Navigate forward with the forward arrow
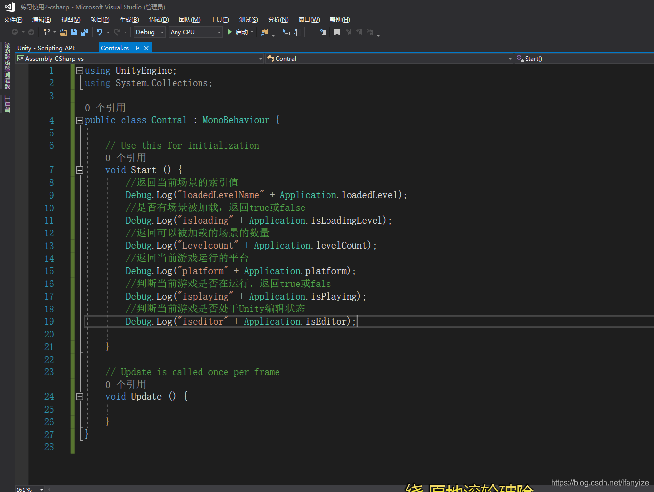Viewport: 654px width, 492px height. (31, 32)
